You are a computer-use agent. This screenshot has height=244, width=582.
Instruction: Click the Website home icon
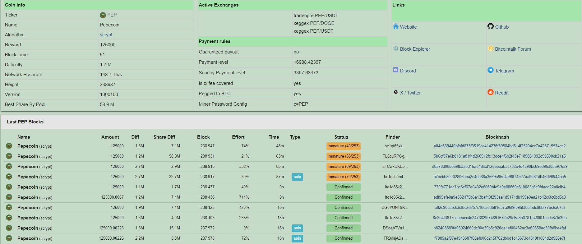pos(395,26)
